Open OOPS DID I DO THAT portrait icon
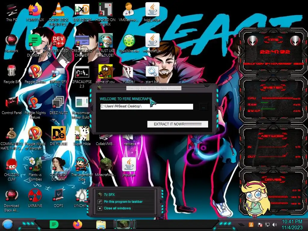This screenshot has width=308, height=231. (x=59, y=169)
